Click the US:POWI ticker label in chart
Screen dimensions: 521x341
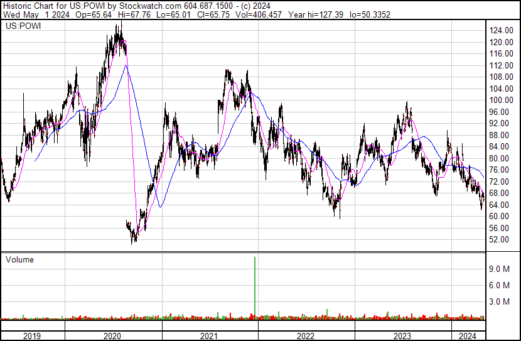[23, 26]
